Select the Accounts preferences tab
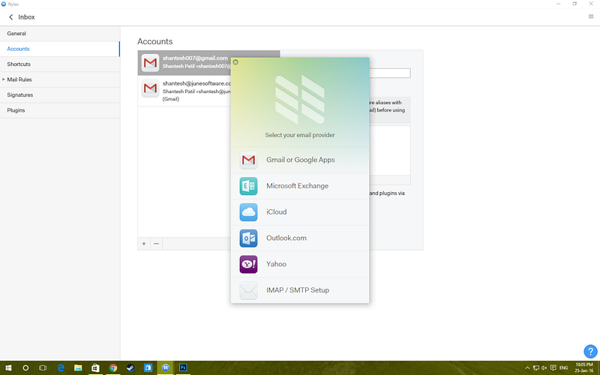 pos(60,49)
